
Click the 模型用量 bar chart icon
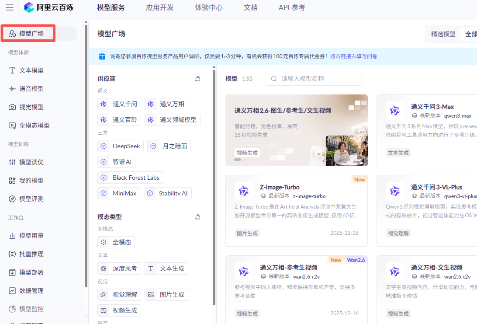(x=12, y=236)
